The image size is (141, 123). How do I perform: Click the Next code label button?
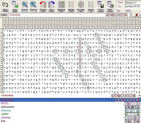[x=51, y=11]
